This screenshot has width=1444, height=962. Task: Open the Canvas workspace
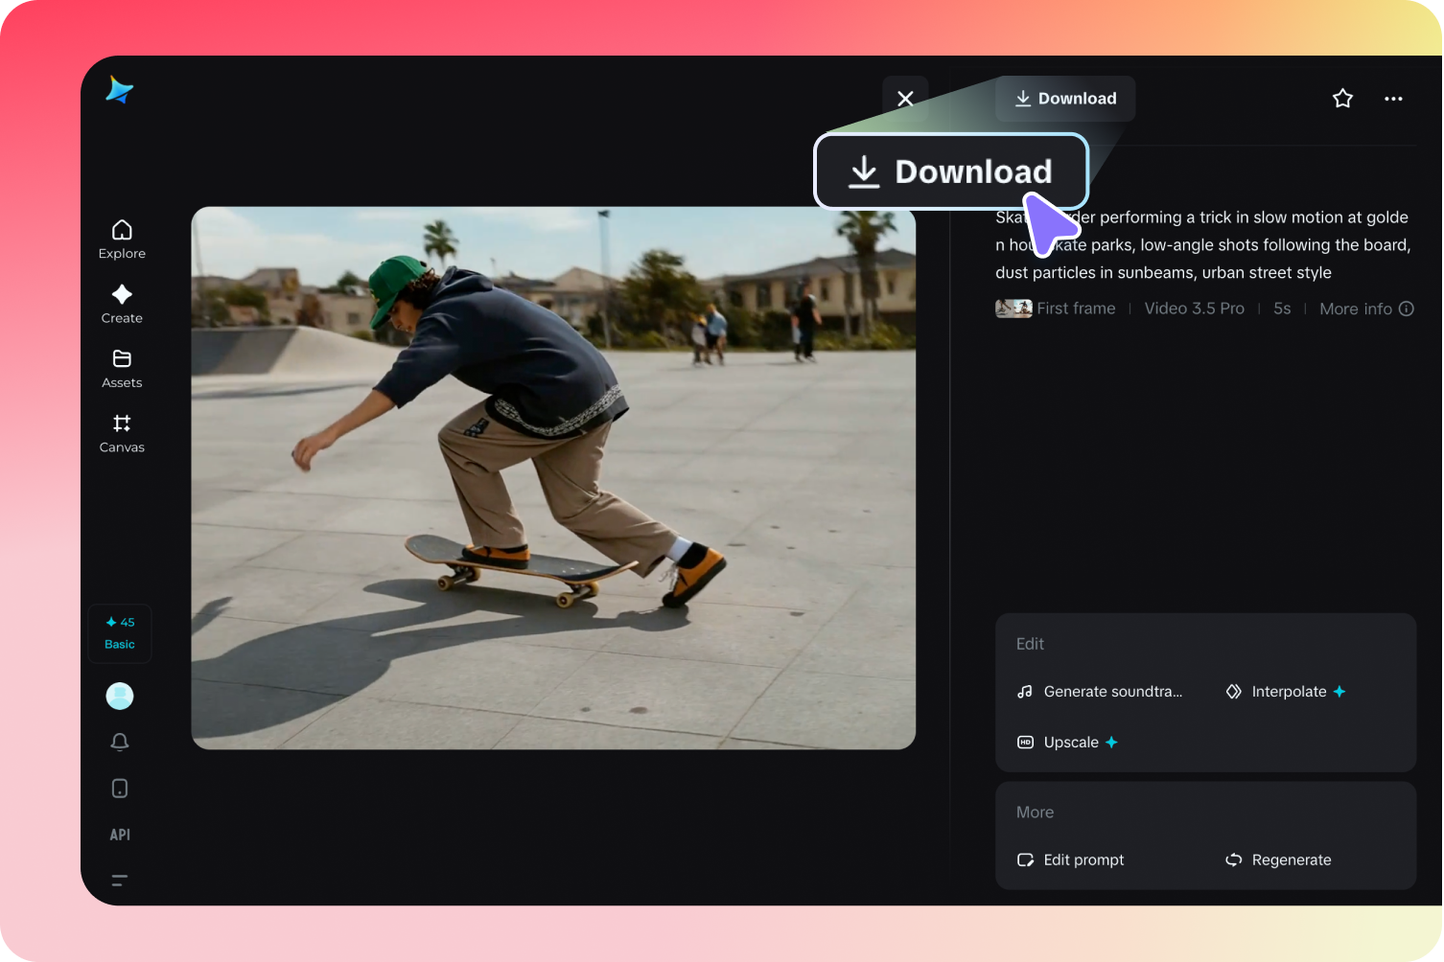click(121, 432)
